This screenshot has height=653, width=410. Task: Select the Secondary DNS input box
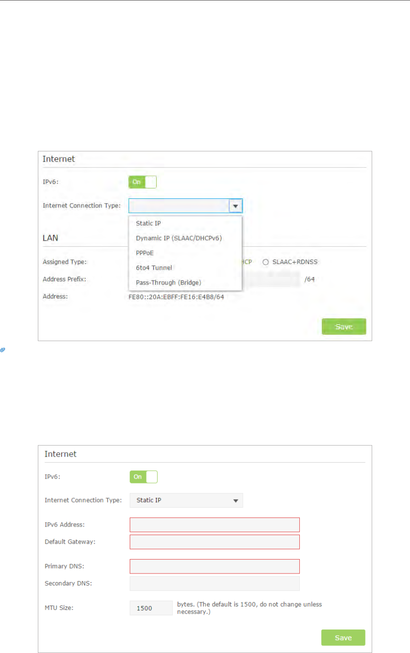pos(215,583)
